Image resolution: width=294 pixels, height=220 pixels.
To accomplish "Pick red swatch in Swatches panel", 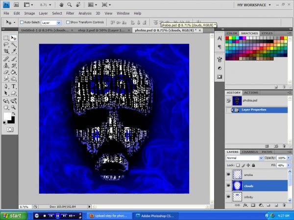I will click(227, 38).
